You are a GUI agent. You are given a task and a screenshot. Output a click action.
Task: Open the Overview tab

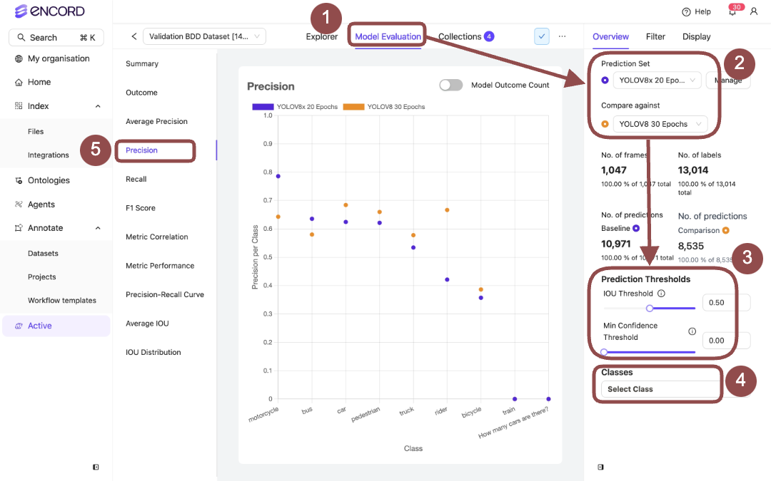pos(610,36)
